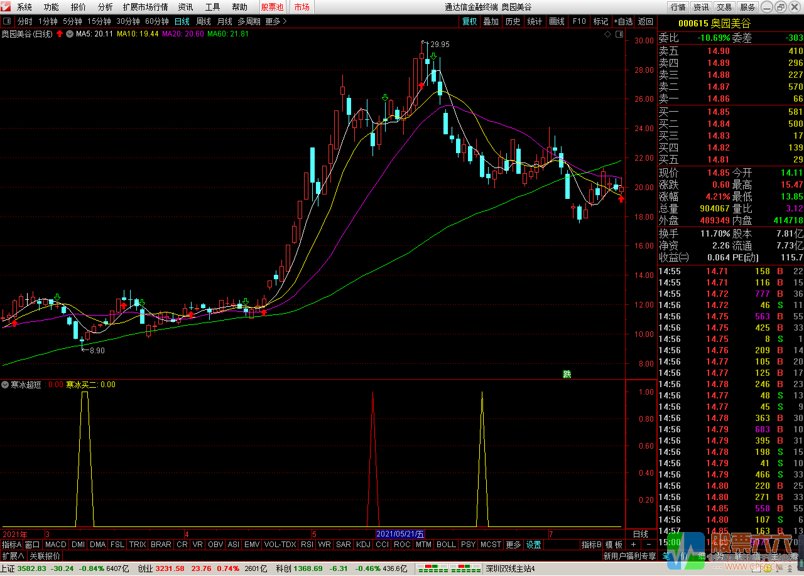This screenshot has width=804, height=576.
Task: Click the 资讯 button at top right
Action: pos(701,7)
